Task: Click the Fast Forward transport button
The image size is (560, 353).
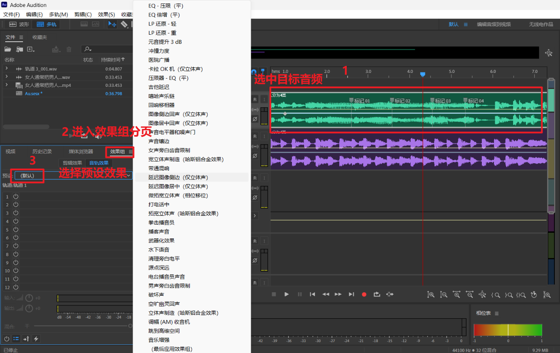Action: point(338,294)
